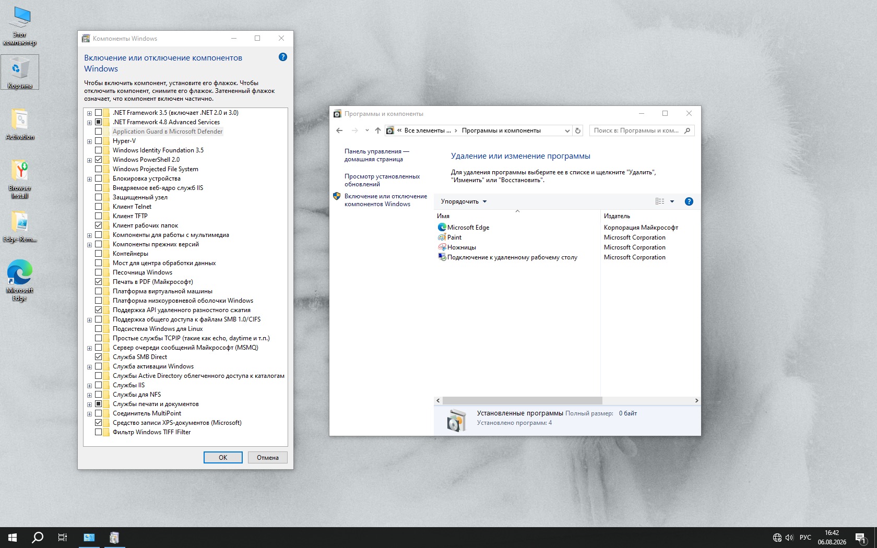This screenshot has height=548, width=877.
Task: Click the Отмена button
Action: 268,458
